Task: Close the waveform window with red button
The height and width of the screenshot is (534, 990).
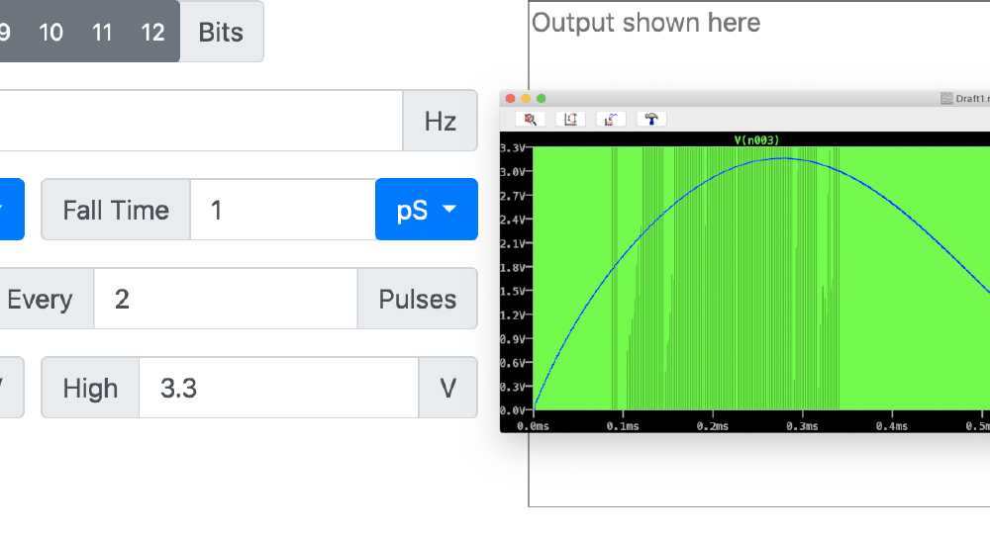Action: point(510,98)
